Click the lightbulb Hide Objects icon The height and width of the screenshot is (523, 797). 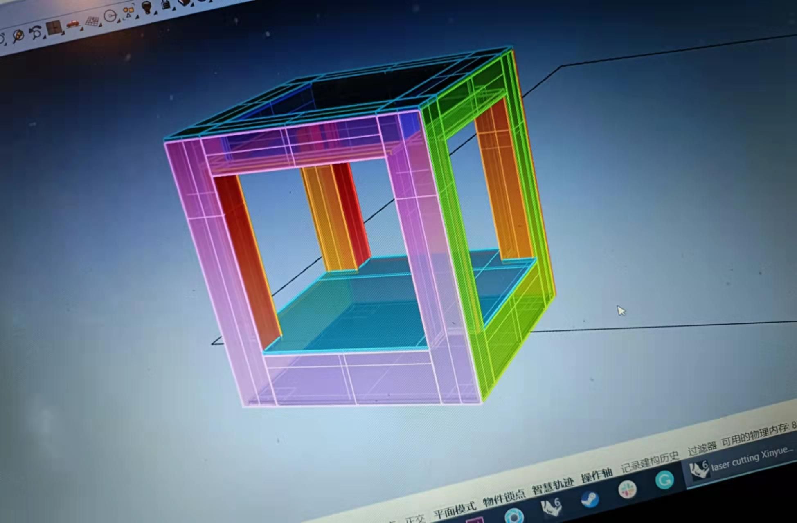(146, 7)
